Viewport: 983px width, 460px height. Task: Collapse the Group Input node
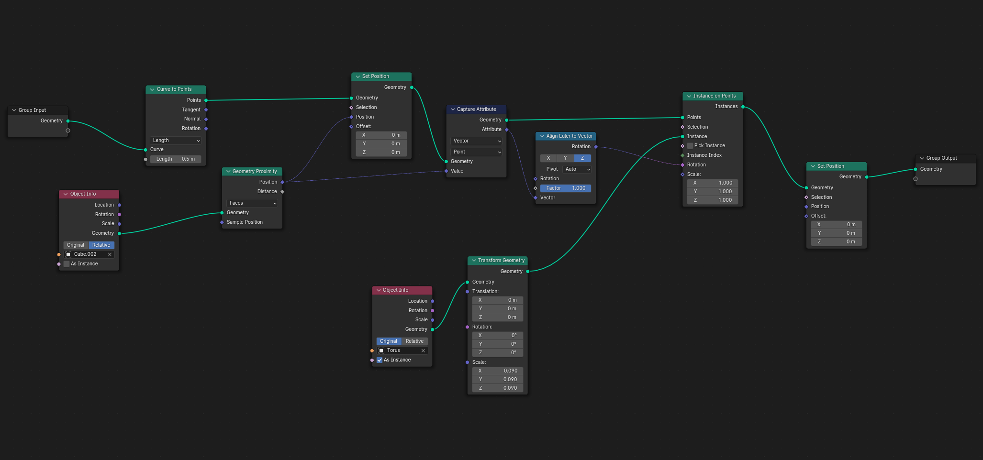(x=14, y=110)
